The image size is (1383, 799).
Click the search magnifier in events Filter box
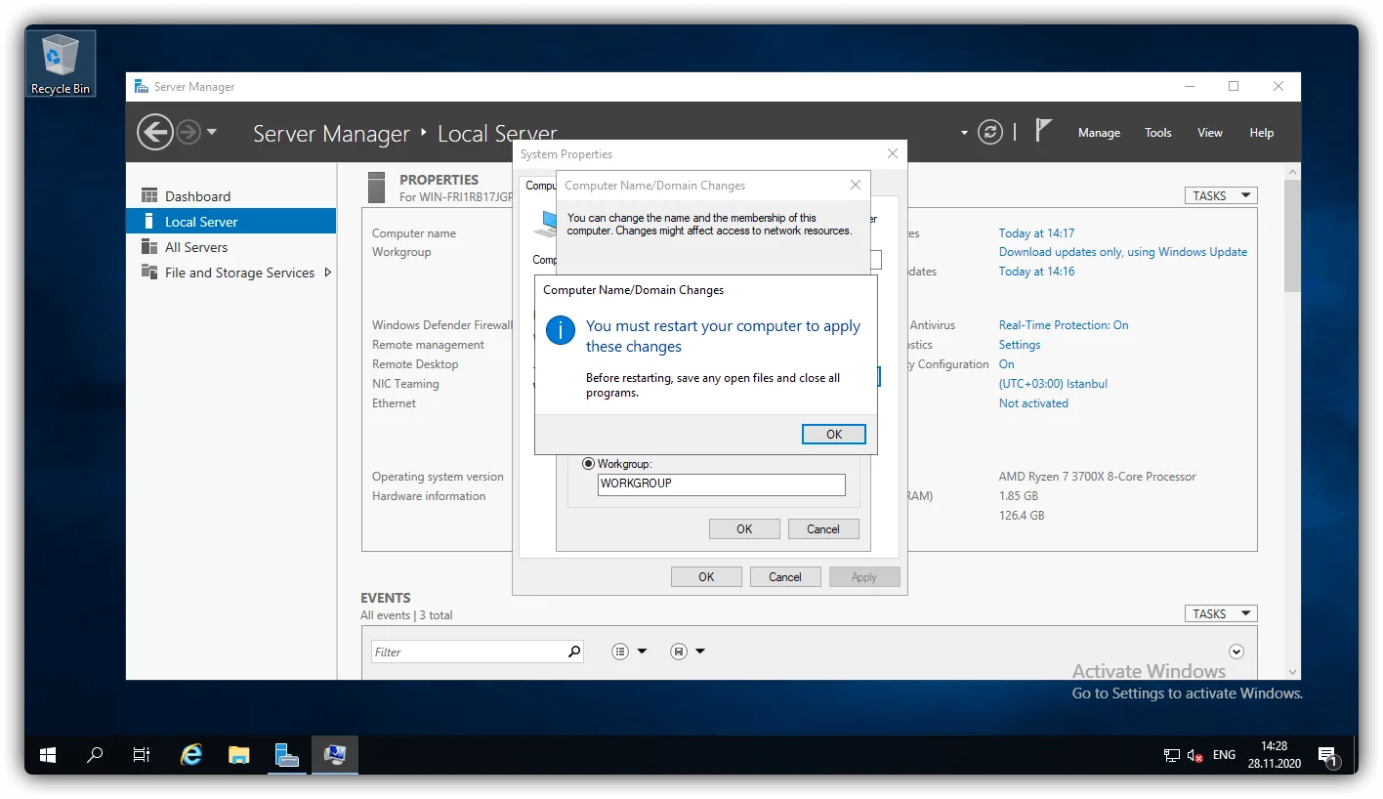(x=574, y=652)
